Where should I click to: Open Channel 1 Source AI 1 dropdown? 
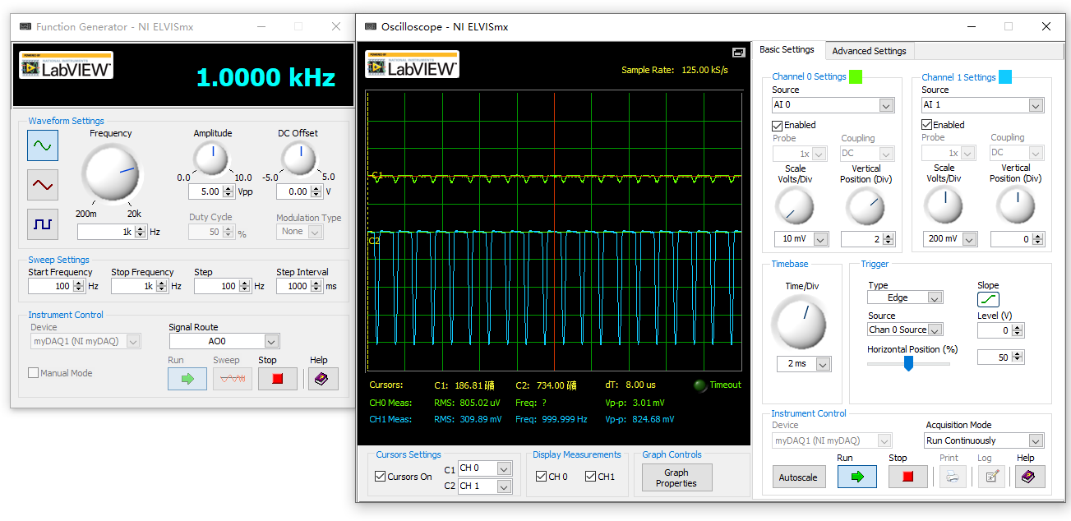tap(1036, 105)
